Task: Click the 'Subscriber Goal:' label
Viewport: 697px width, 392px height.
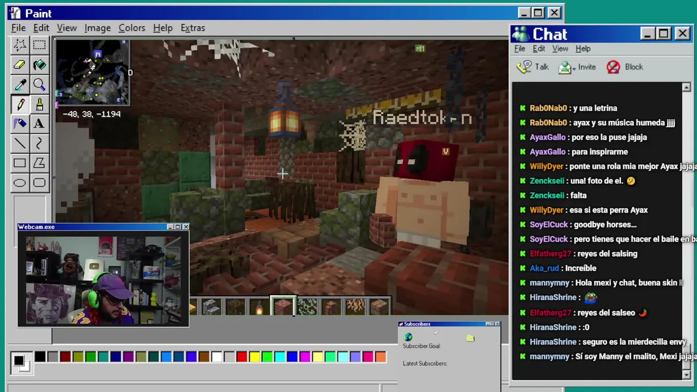Action: click(x=421, y=346)
